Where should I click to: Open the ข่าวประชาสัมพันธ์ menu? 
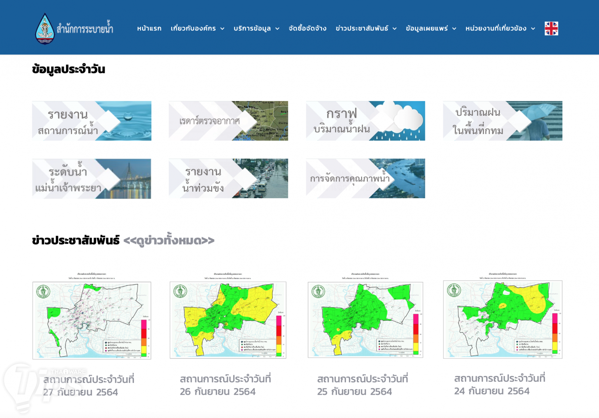362,28
